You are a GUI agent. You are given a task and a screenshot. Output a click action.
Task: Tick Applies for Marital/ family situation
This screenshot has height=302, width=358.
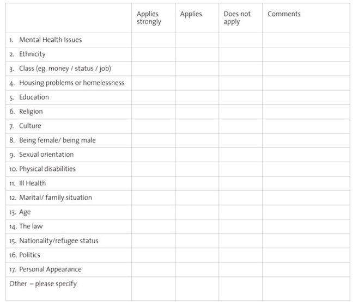click(x=197, y=198)
